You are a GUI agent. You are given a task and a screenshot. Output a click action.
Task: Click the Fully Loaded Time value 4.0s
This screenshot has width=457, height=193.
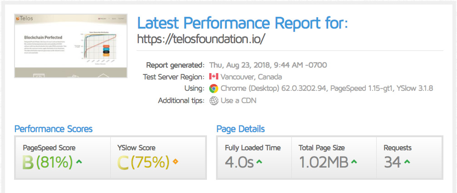point(239,163)
